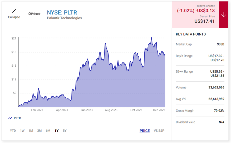This screenshot has height=143, width=231.
Task: Open the NYSE: PLTR ticker link
Action: (x=62, y=12)
